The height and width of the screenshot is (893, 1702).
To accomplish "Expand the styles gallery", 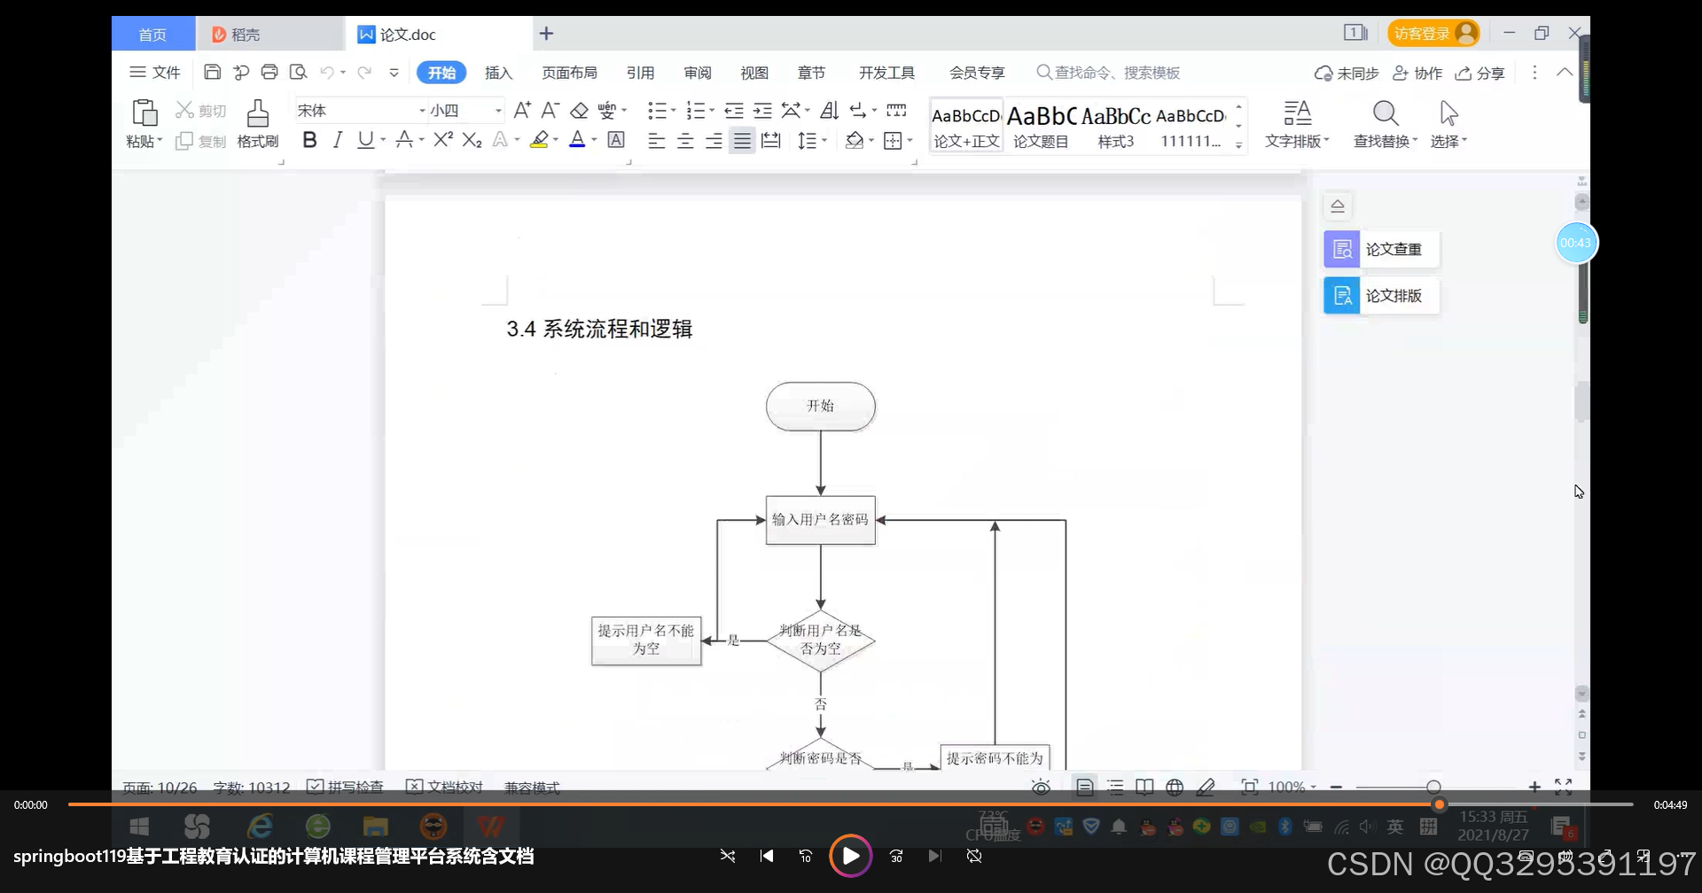I will 1238,145.
